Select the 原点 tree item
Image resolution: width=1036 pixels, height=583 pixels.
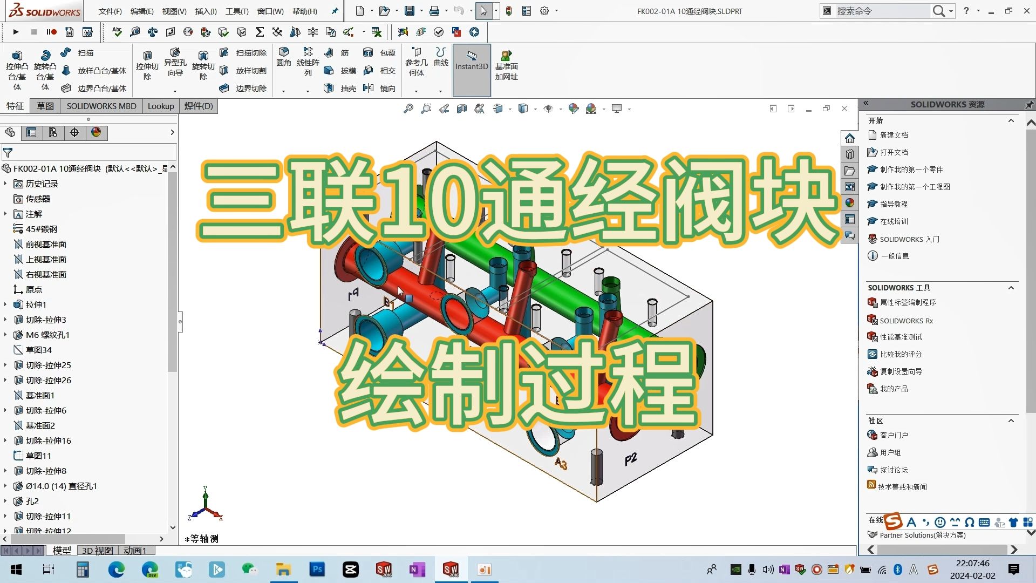[33, 290]
